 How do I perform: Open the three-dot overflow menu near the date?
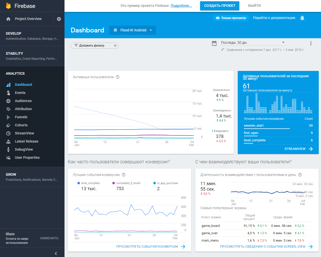point(311,43)
